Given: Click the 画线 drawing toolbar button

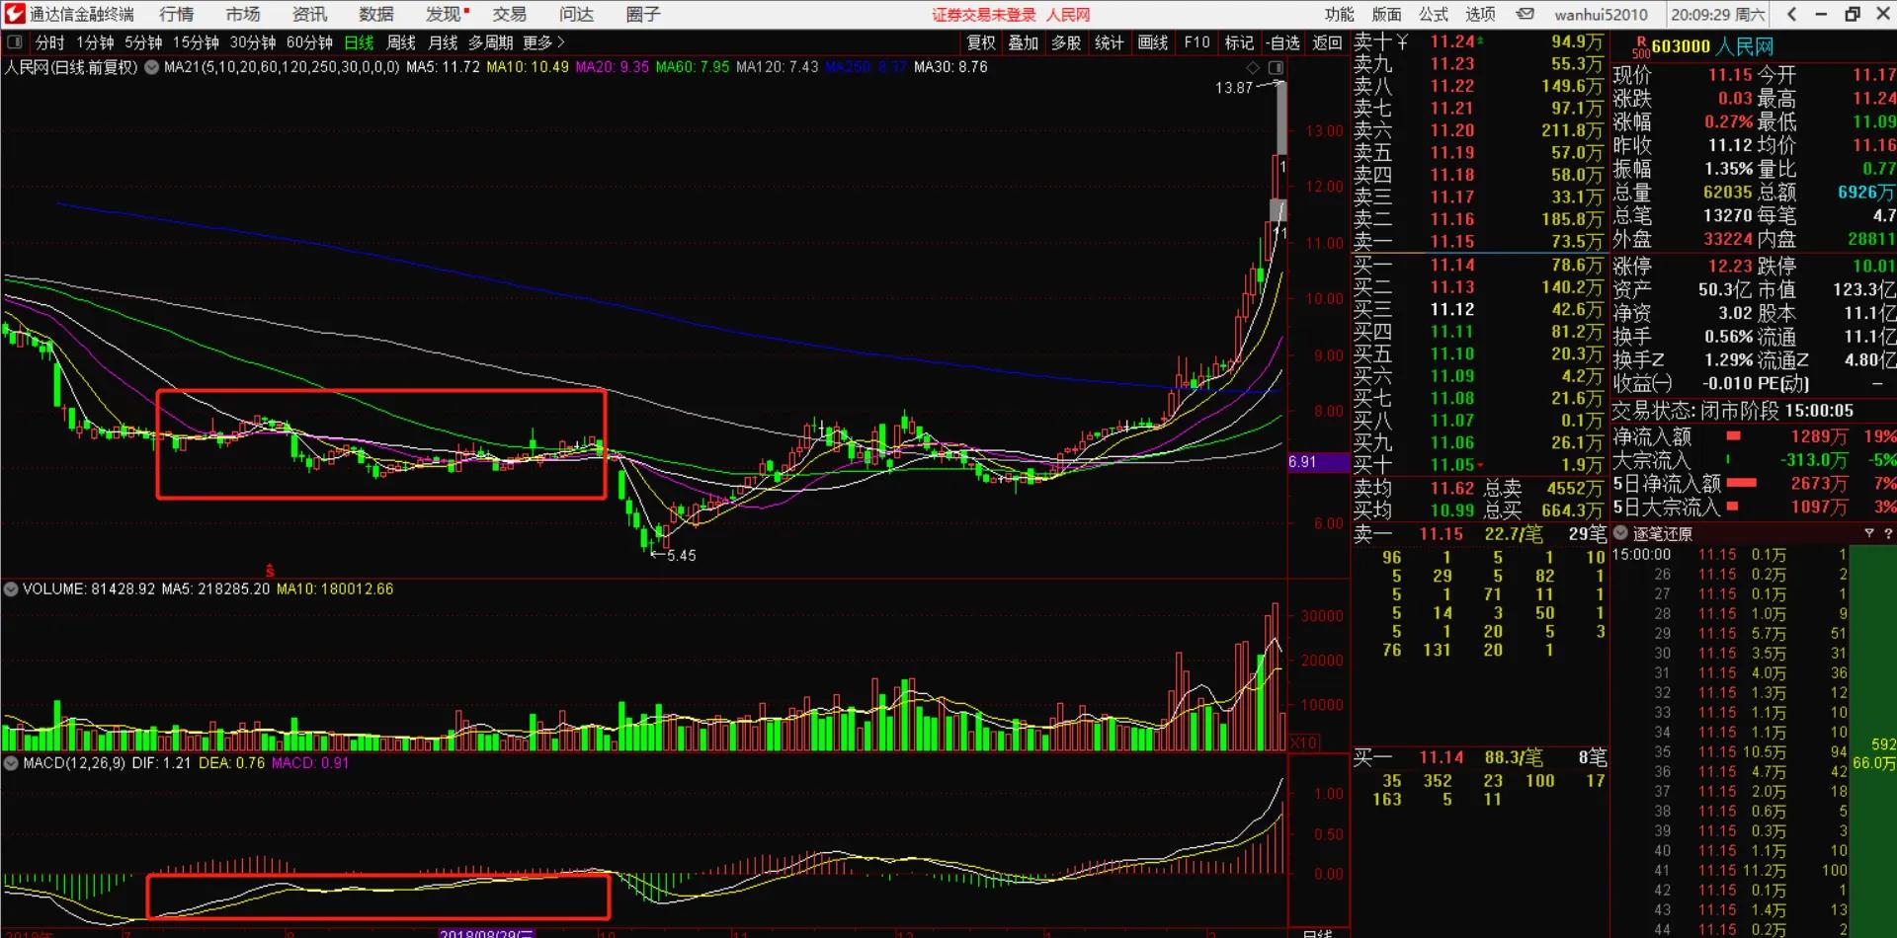Looking at the screenshot, I should (x=1153, y=42).
